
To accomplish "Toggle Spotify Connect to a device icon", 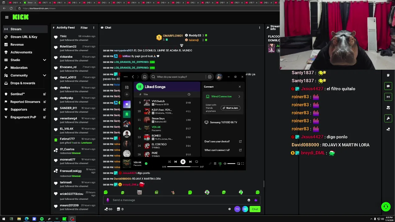I will point(220,164).
